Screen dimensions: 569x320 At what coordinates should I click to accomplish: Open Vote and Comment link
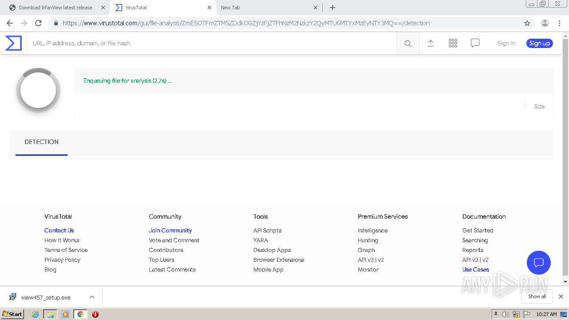pos(174,240)
